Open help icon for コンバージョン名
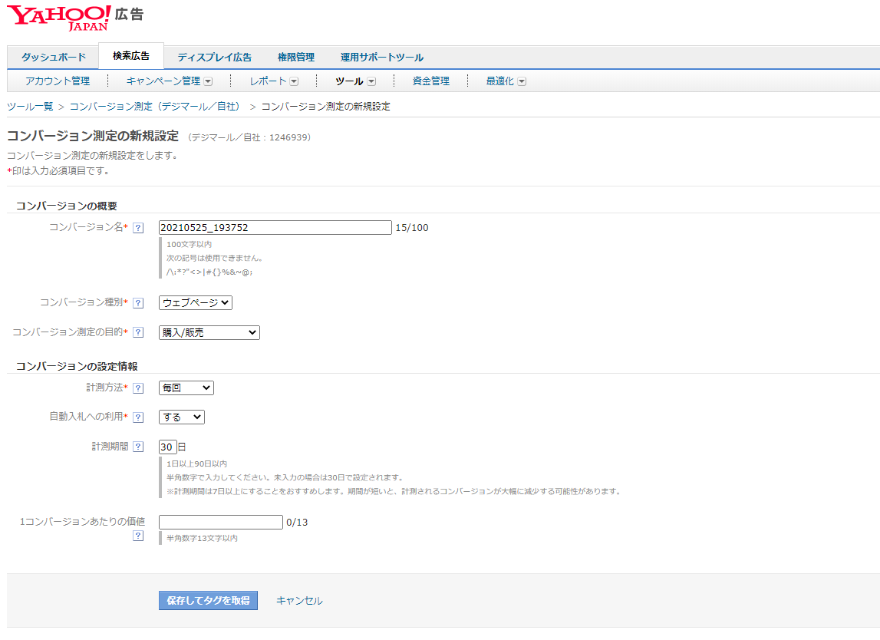Image resolution: width=880 pixels, height=640 pixels. (138, 228)
